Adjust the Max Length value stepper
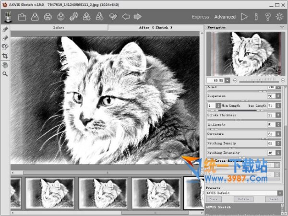 (278, 106)
